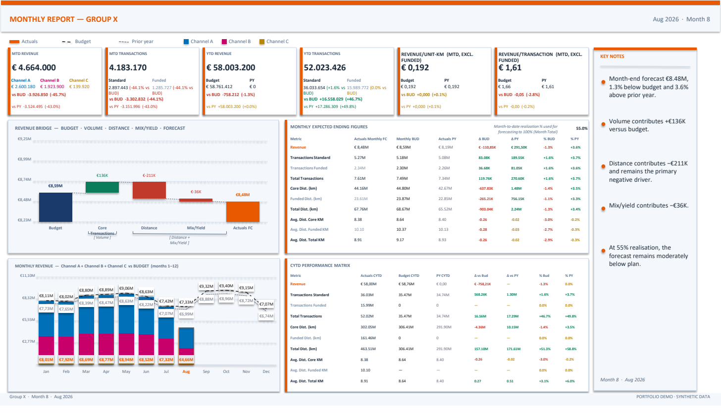Screen dimensions: 721x416
Task: Click the €136K label in the bridge chart
Action: tap(102, 175)
